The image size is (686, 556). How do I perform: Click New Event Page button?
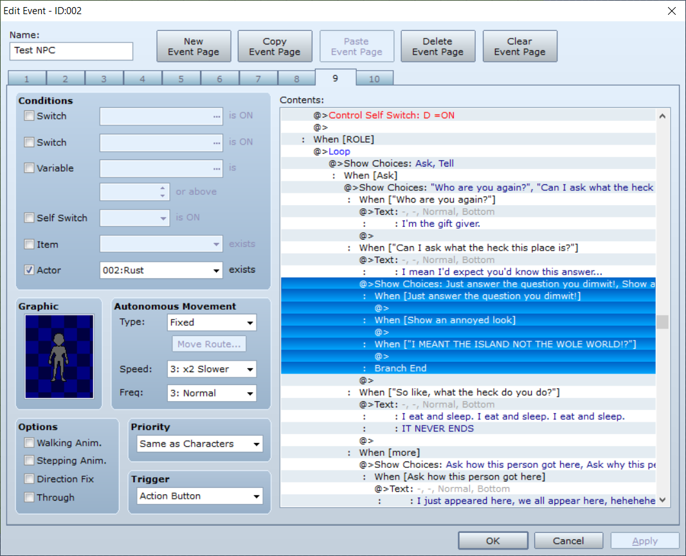[194, 46]
